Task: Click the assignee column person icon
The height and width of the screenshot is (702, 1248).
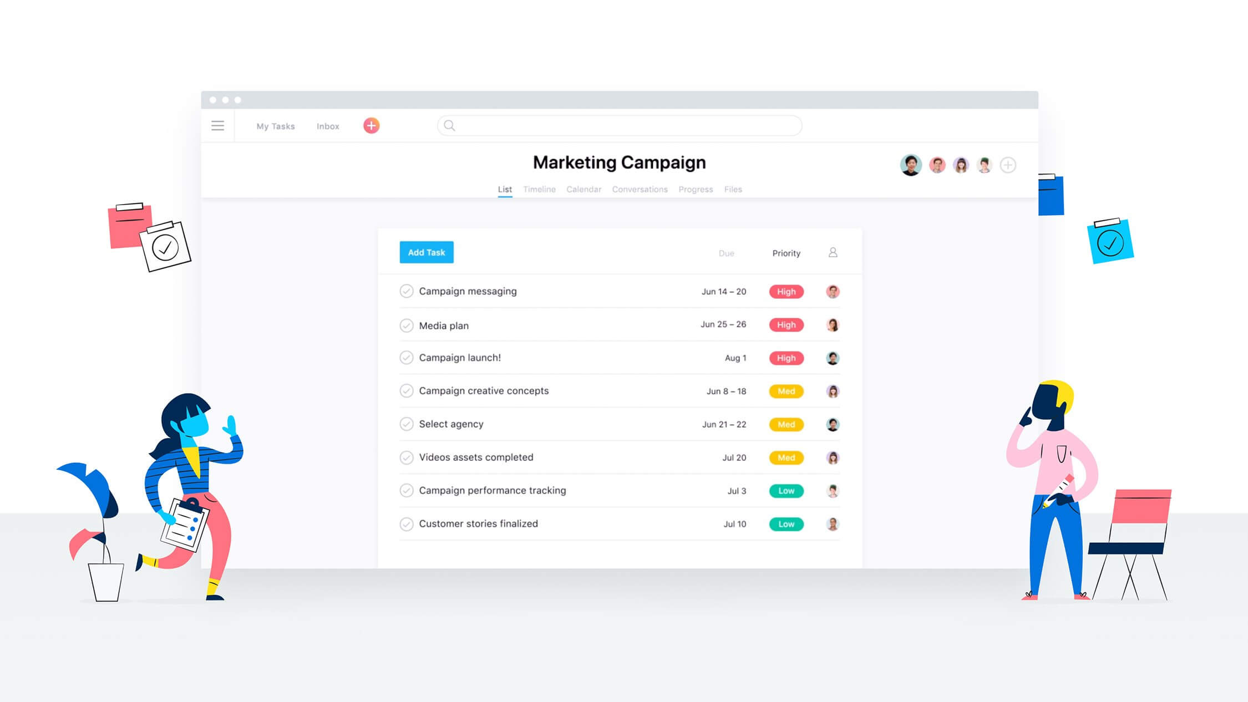Action: [x=833, y=253]
